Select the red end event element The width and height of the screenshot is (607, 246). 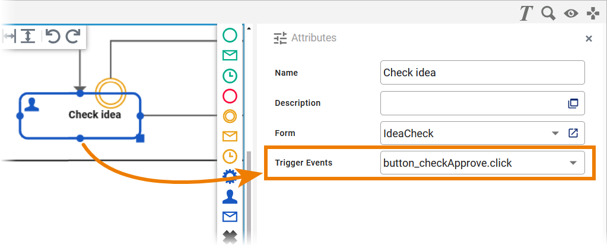point(230,96)
